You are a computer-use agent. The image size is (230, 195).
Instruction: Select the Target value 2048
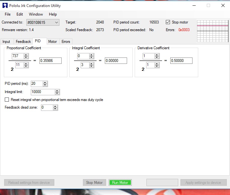(100, 22)
